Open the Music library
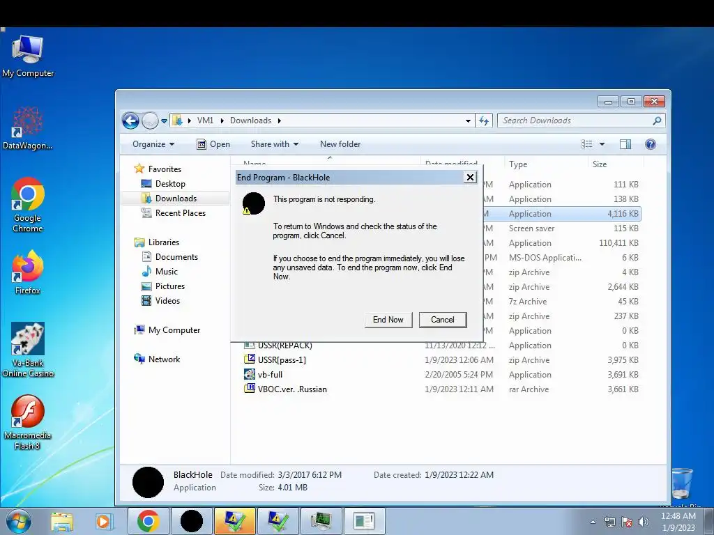 click(160, 272)
